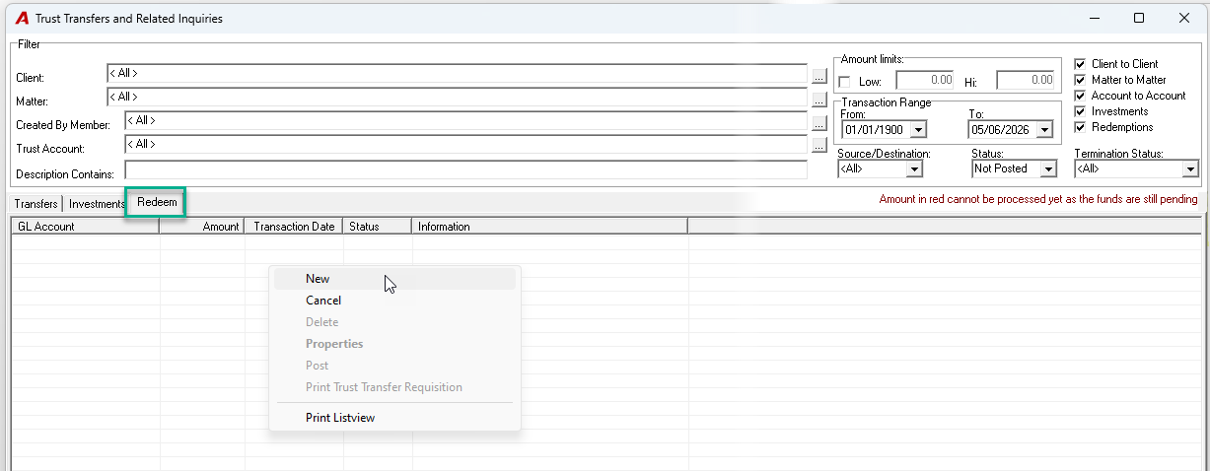The height and width of the screenshot is (471, 1210).
Task: Click the Description Contains text field
Action: tap(466, 169)
